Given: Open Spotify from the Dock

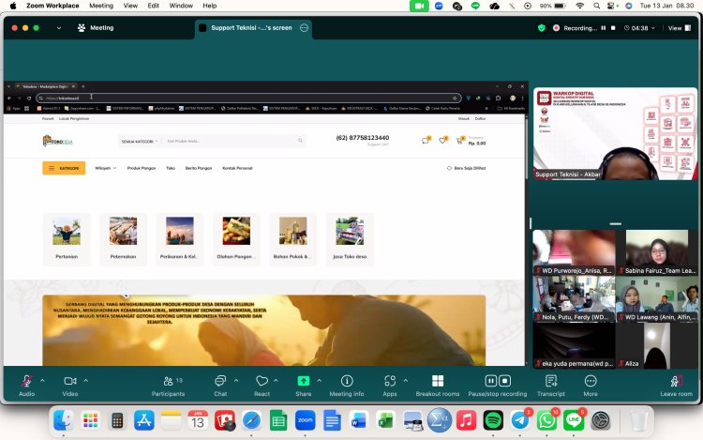Looking at the screenshot, I should 493,421.
